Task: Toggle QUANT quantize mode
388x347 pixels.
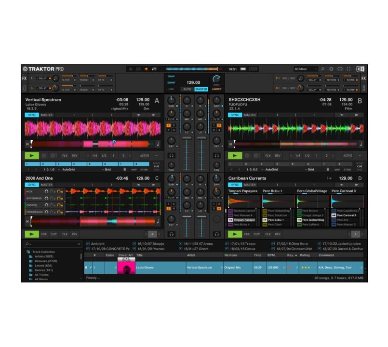Action: click(x=171, y=83)
